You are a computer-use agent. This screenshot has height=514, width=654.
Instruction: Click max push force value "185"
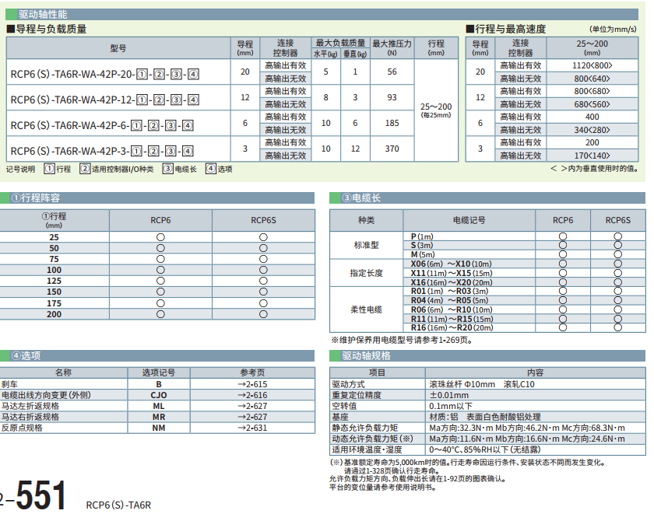click(392, 123)
